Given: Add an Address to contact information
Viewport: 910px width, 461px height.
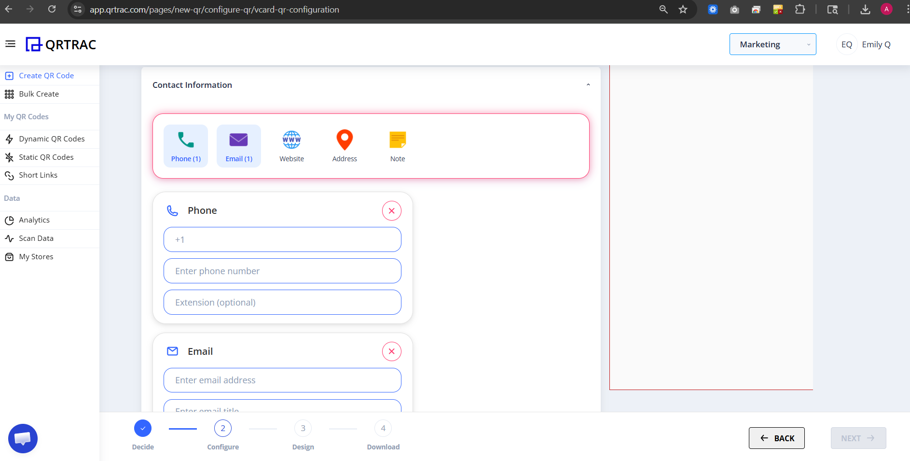Looking at the screenshot, I should point(344,145).
